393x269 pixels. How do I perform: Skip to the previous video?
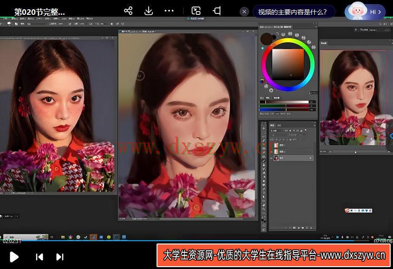(x=39, y=257)
